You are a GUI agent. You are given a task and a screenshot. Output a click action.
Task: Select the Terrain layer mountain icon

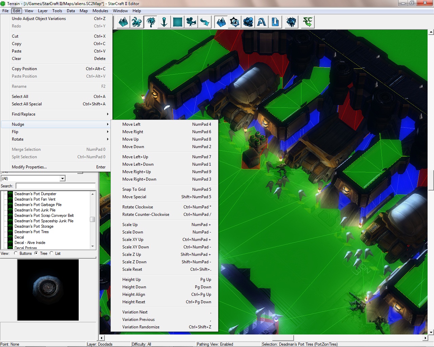(123, 22)
